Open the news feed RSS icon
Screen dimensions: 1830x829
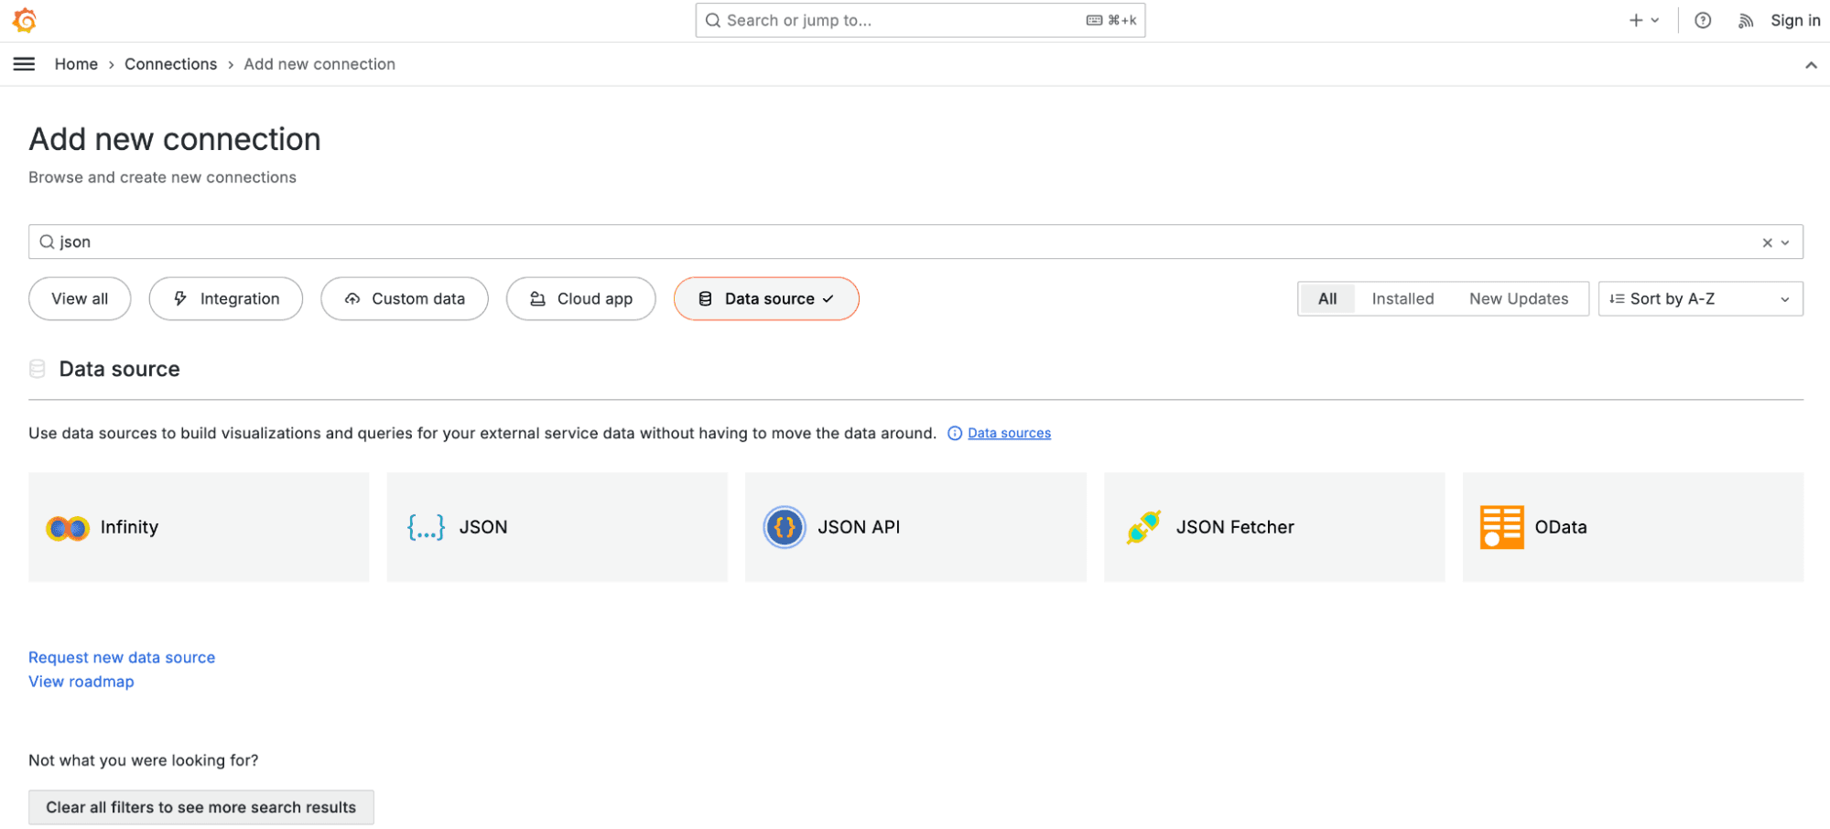tap(1746, 20)
